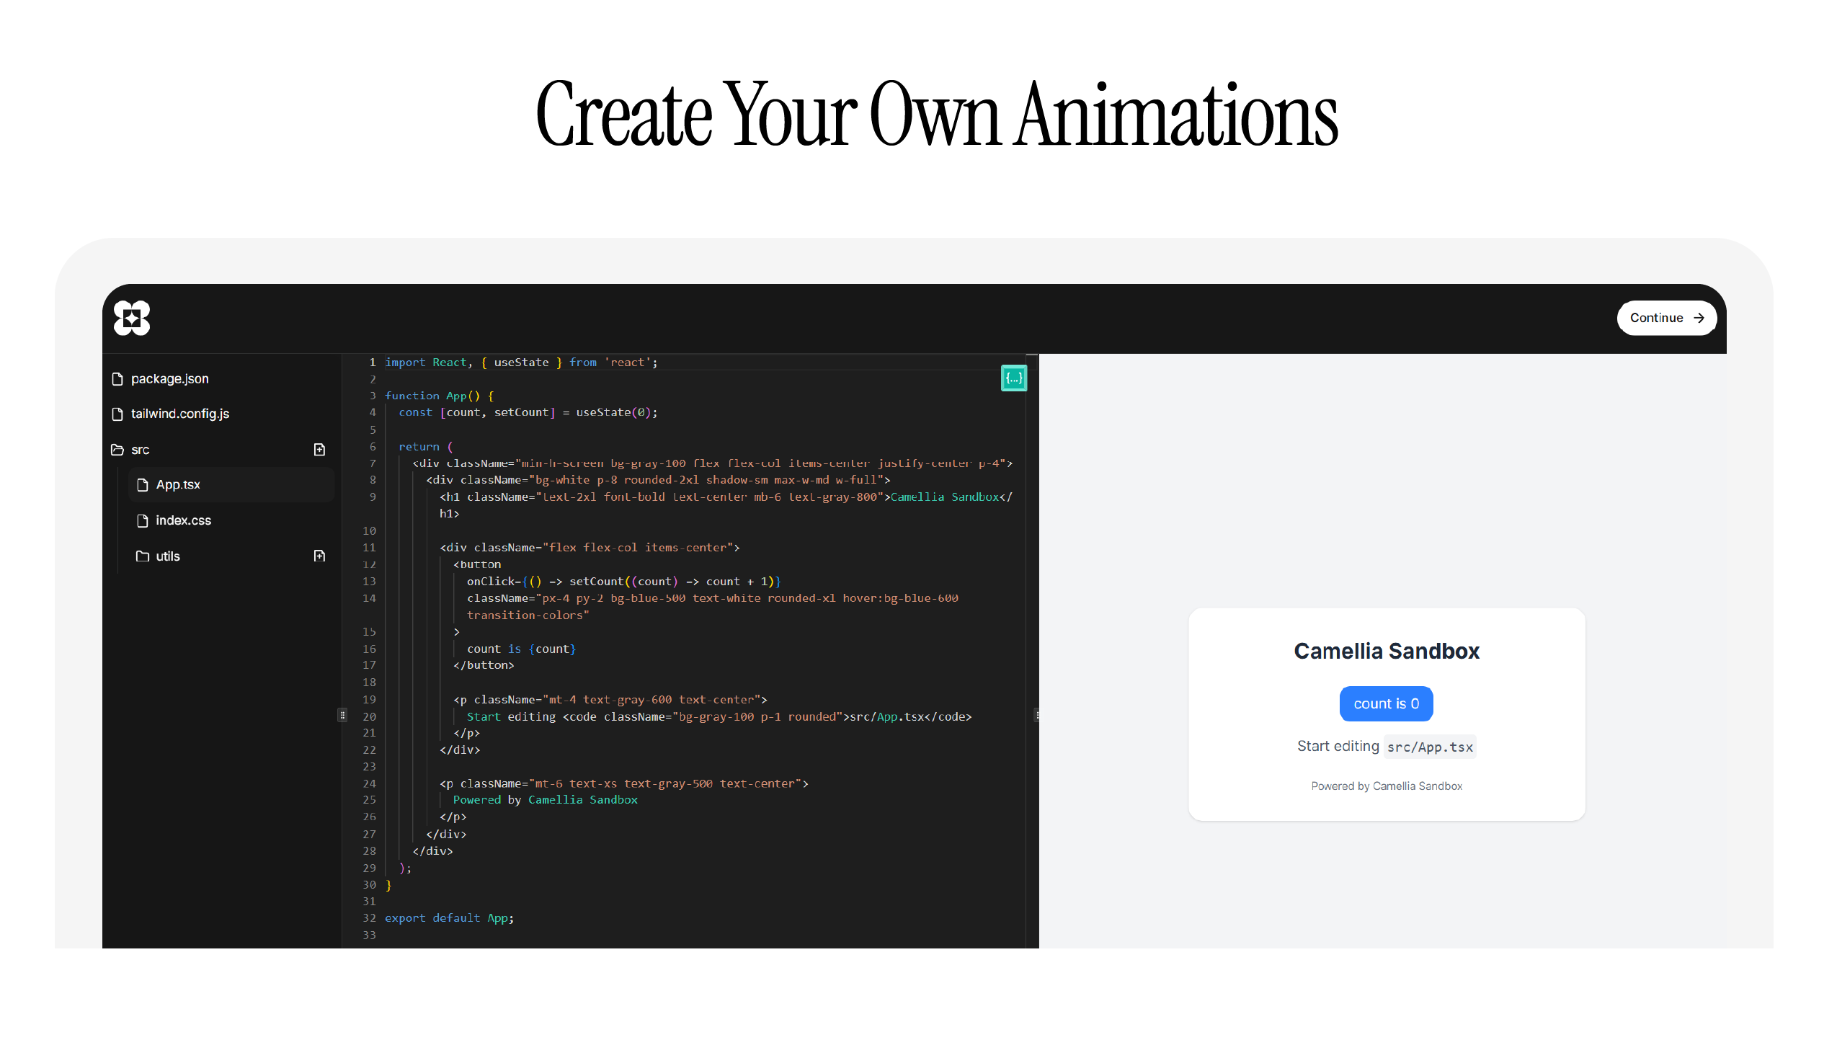Click line number 16 in the gutter
This screenshot has width=1837, height=1058.
coord(369,649)
